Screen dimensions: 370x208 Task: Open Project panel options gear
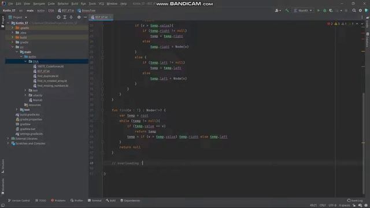tap(79, 17)
